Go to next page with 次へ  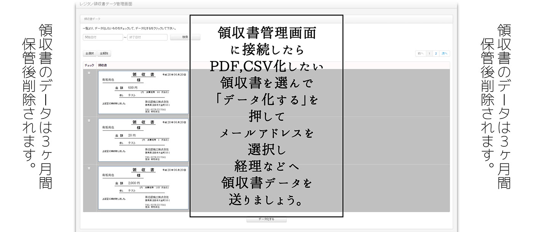click(445, 54)
